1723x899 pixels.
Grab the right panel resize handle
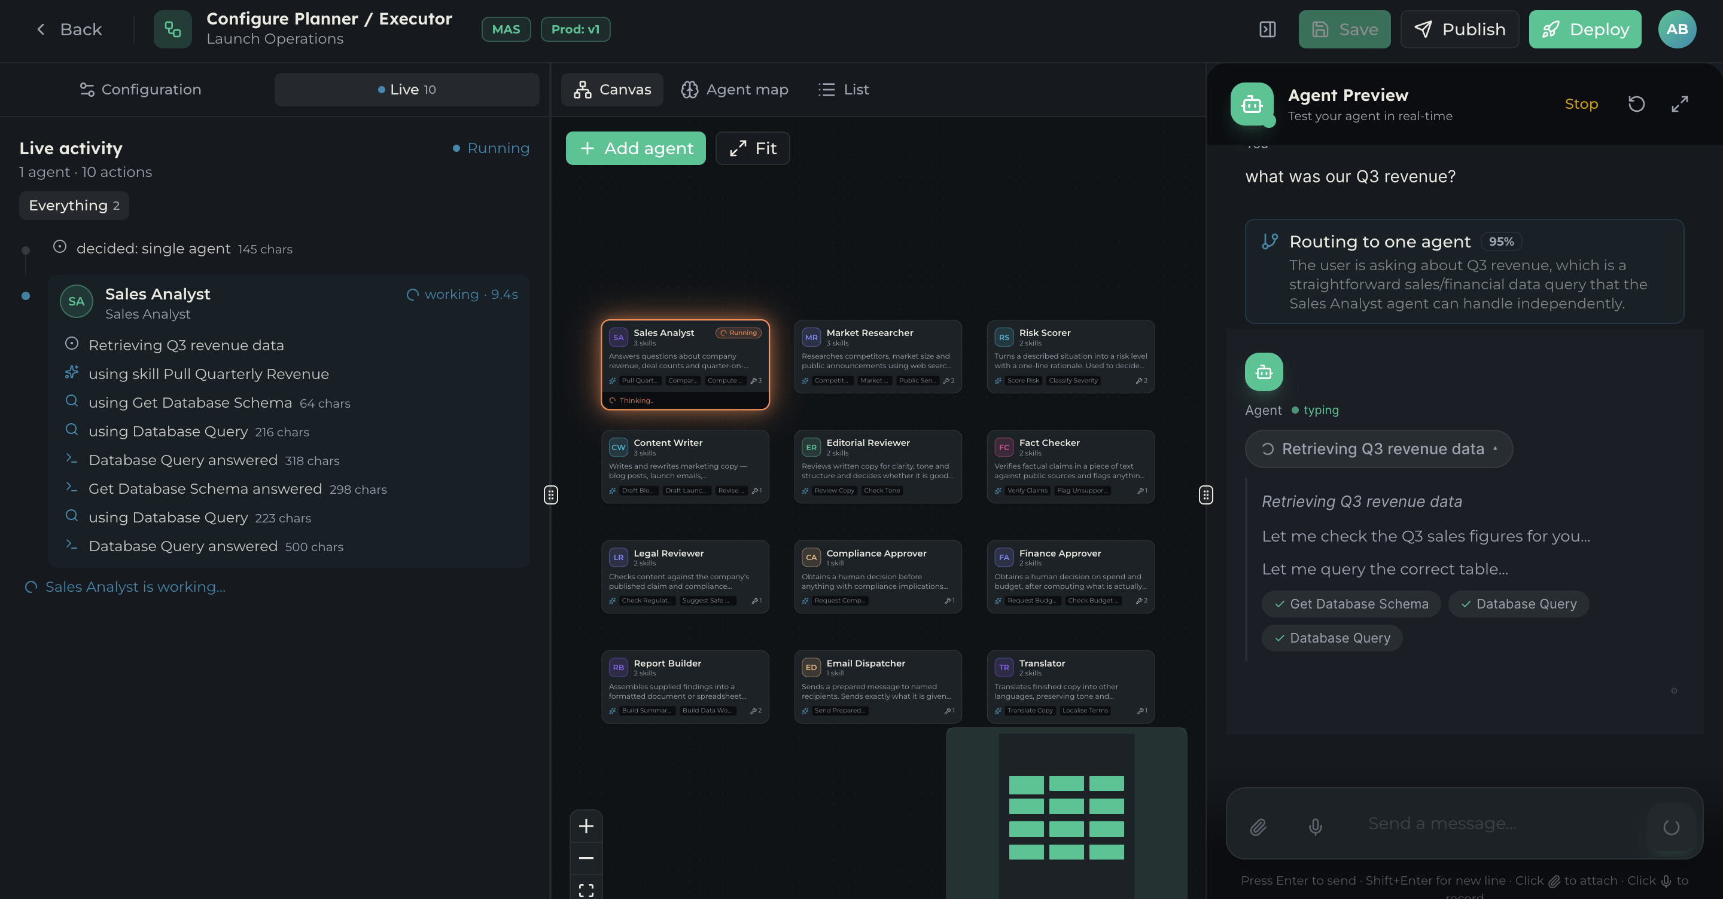1206,494
